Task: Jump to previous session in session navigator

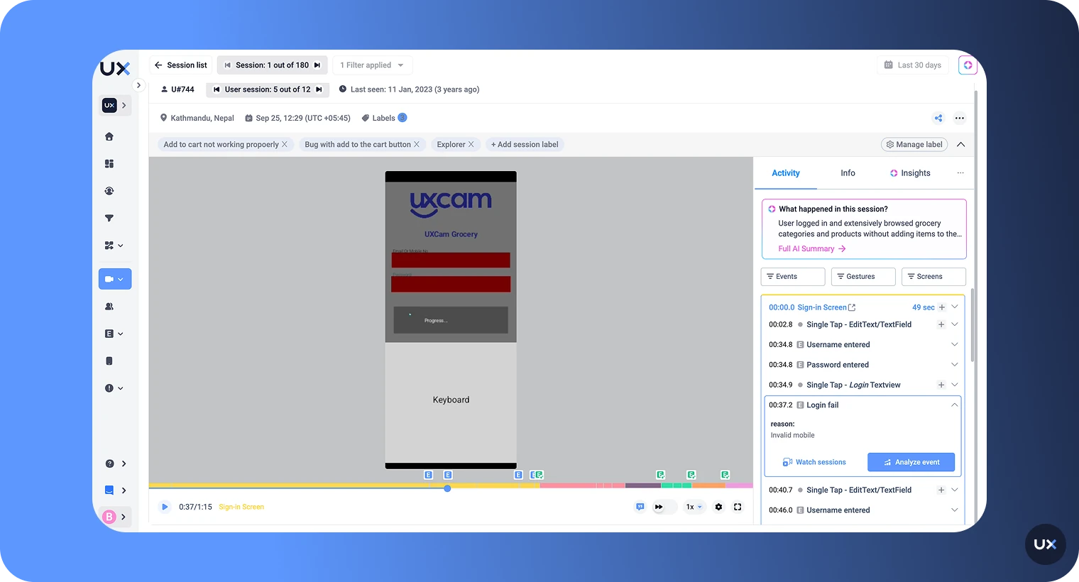Action: click(228, 65)
